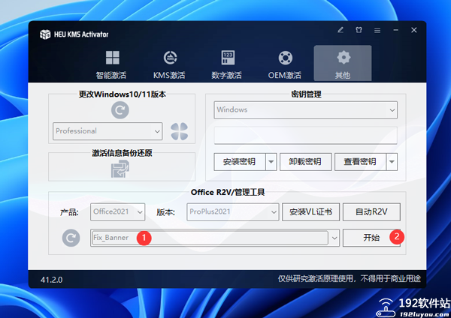Click the 自动R2V button

pyautogui.click(x=371, y=211)
